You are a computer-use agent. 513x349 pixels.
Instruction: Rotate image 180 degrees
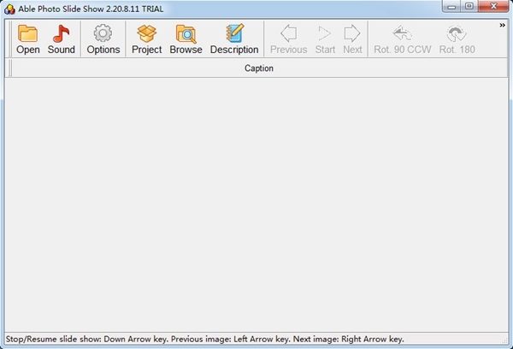tap(457, 39)
